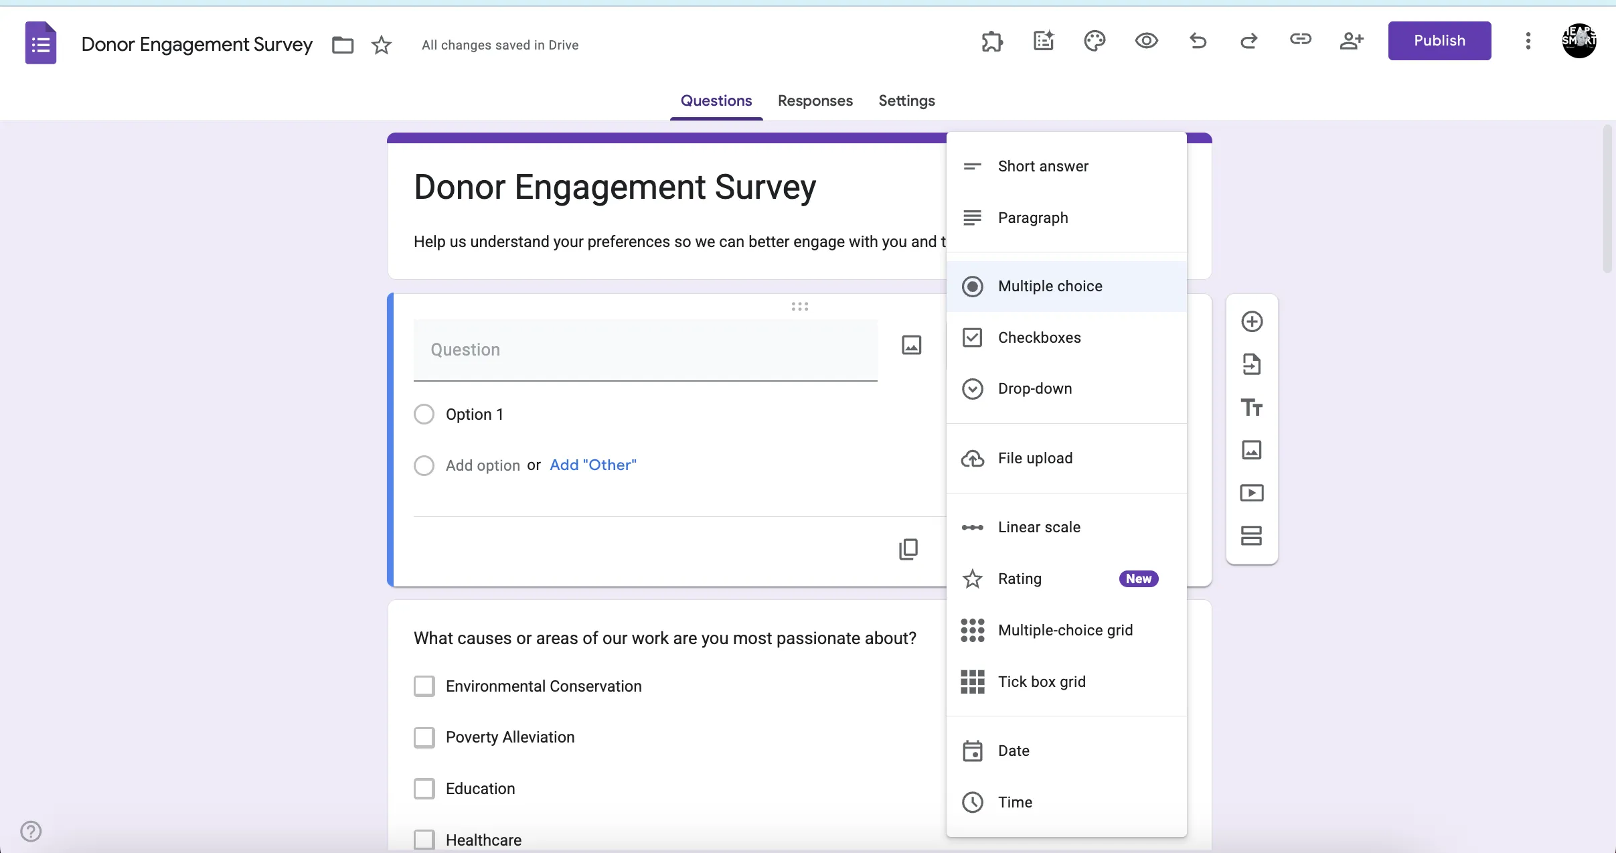Add question from side toolbar
The image size is (1616, 853).
[x=1252, y=321]
